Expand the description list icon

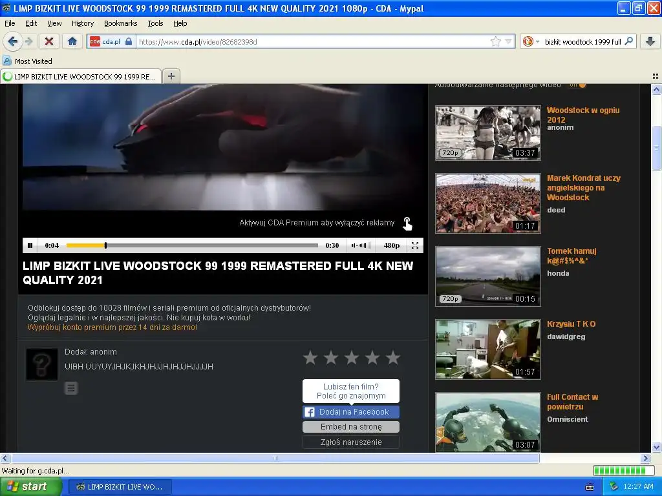(71, 388)
